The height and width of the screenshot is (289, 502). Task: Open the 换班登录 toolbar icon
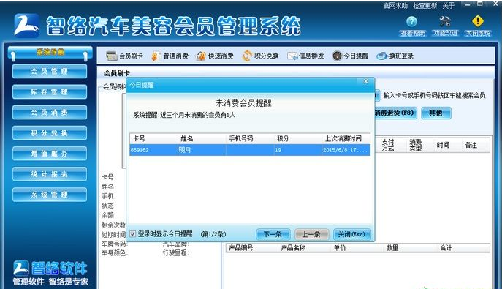[382, 56]
